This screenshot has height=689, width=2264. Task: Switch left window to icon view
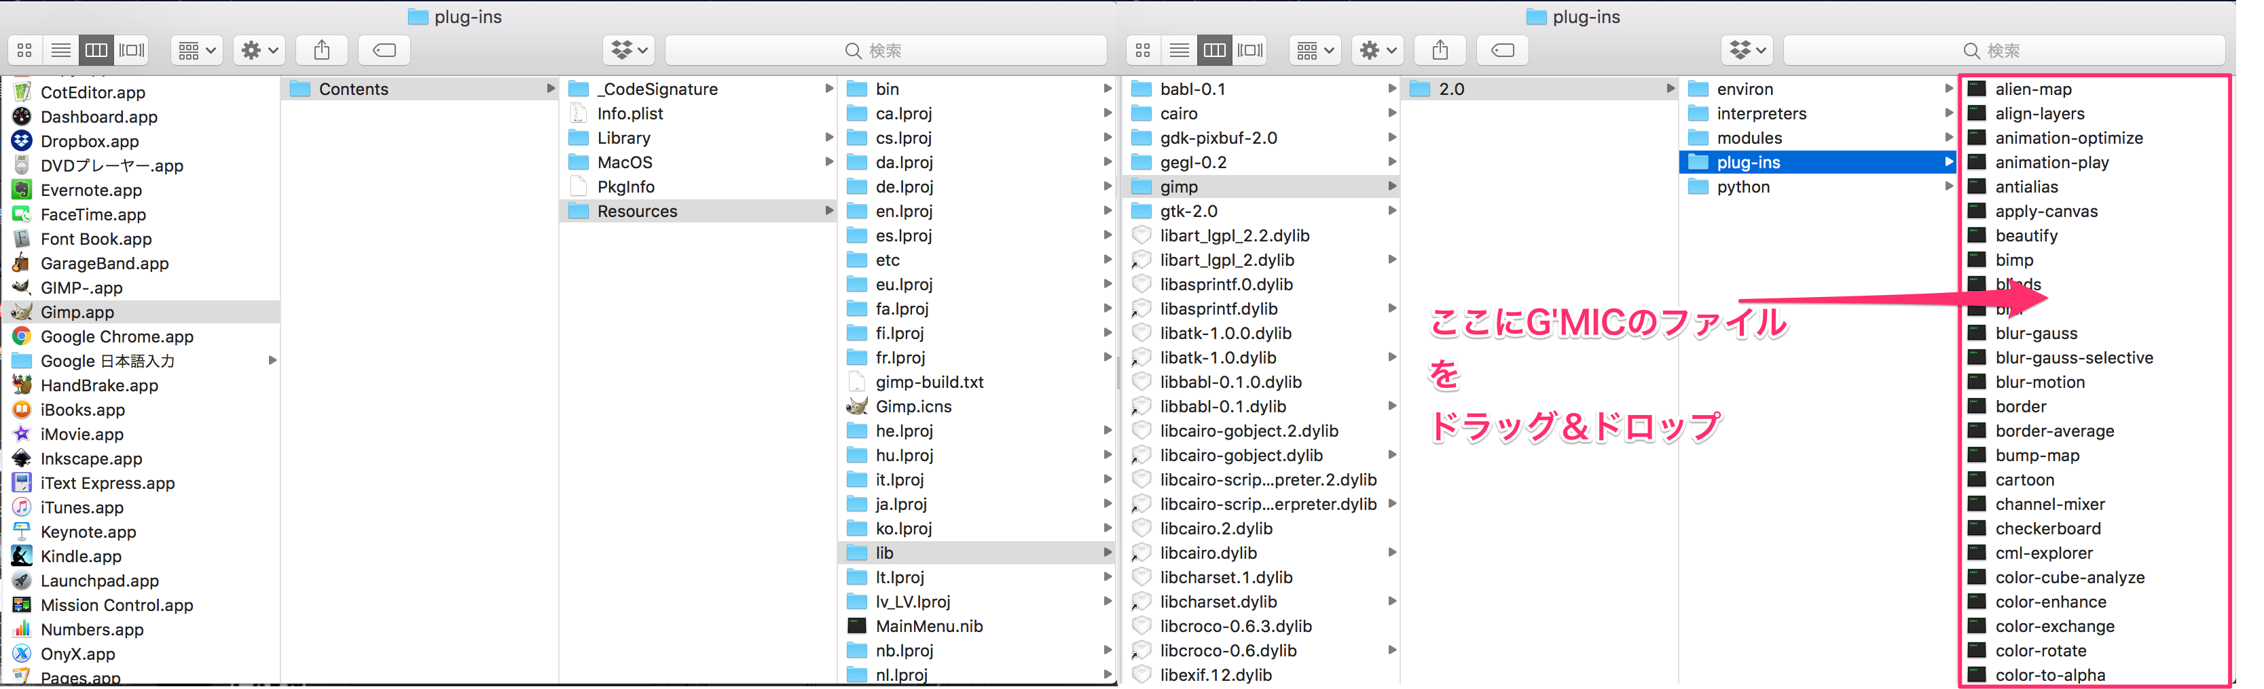click(x=24, y=51)
